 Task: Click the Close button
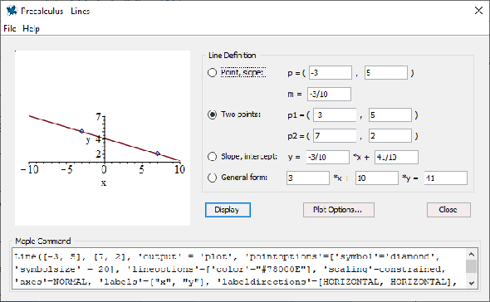[448, 210]
